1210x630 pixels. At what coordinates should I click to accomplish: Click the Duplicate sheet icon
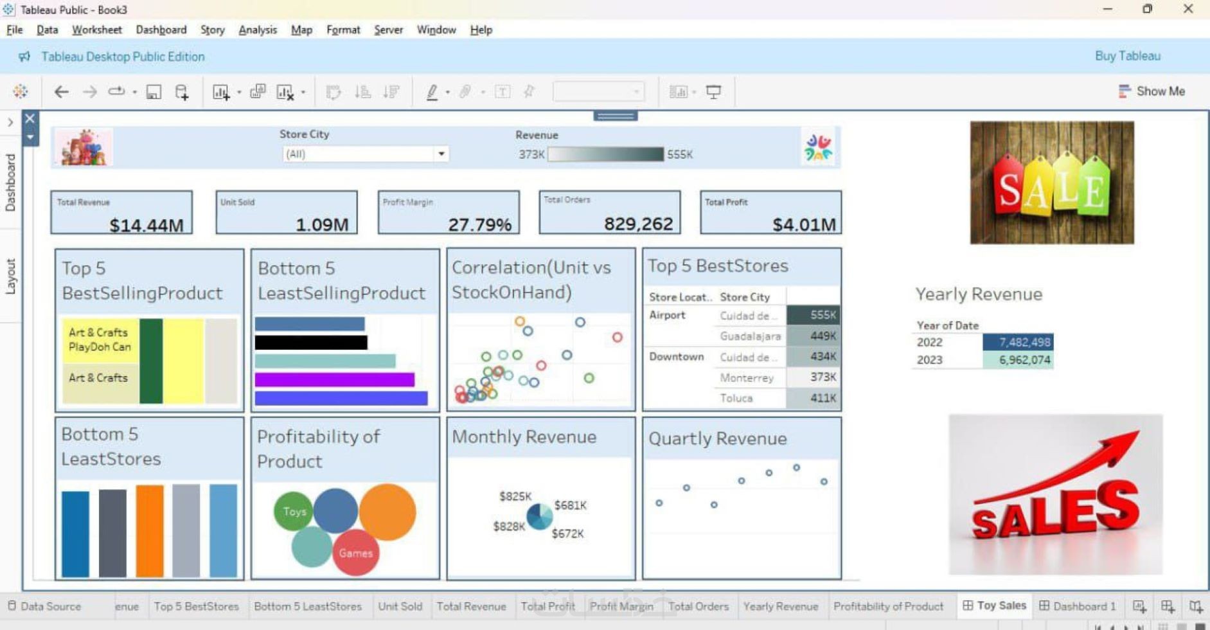coord(258,92)
